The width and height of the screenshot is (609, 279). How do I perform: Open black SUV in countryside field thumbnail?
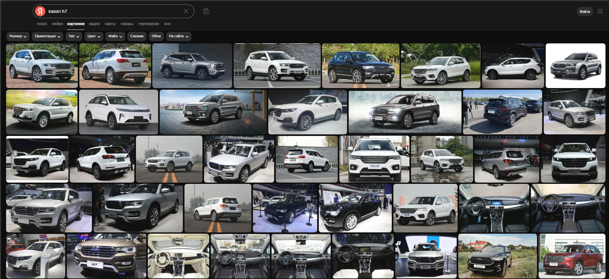click(497, 256)
